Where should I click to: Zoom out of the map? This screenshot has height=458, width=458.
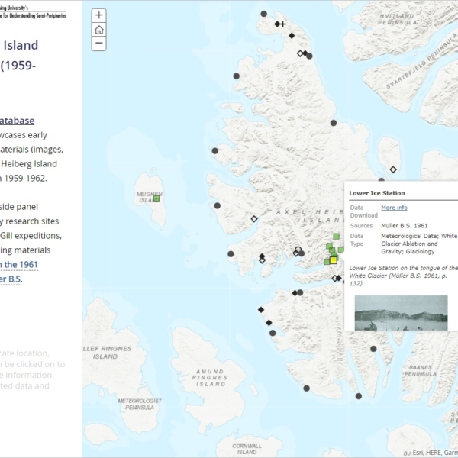pos(99,44)
